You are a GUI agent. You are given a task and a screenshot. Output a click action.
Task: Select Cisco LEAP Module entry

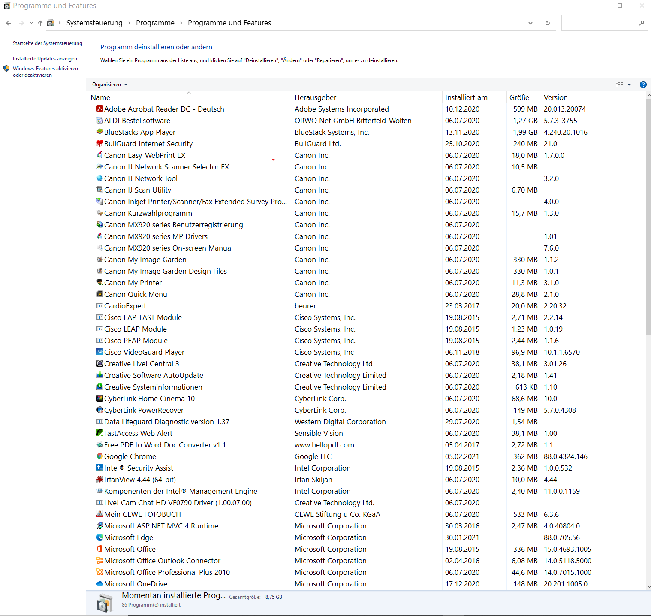pos(341,329)
